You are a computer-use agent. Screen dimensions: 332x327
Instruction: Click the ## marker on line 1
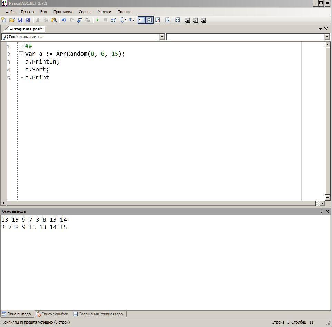point(29,46)
